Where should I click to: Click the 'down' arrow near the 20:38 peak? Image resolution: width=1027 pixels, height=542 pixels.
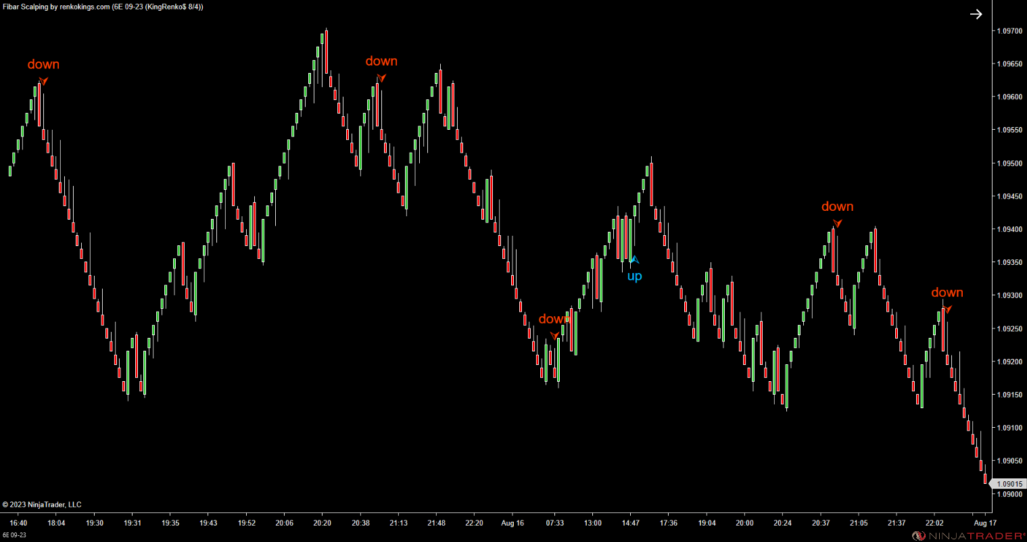click(381, 77)
